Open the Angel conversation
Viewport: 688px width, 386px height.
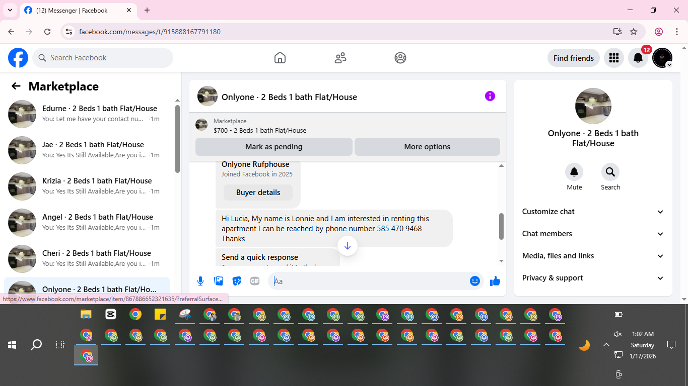[x=87, y=222]
